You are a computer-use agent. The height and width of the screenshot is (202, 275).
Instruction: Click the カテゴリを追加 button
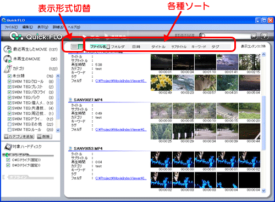point(19,136)
